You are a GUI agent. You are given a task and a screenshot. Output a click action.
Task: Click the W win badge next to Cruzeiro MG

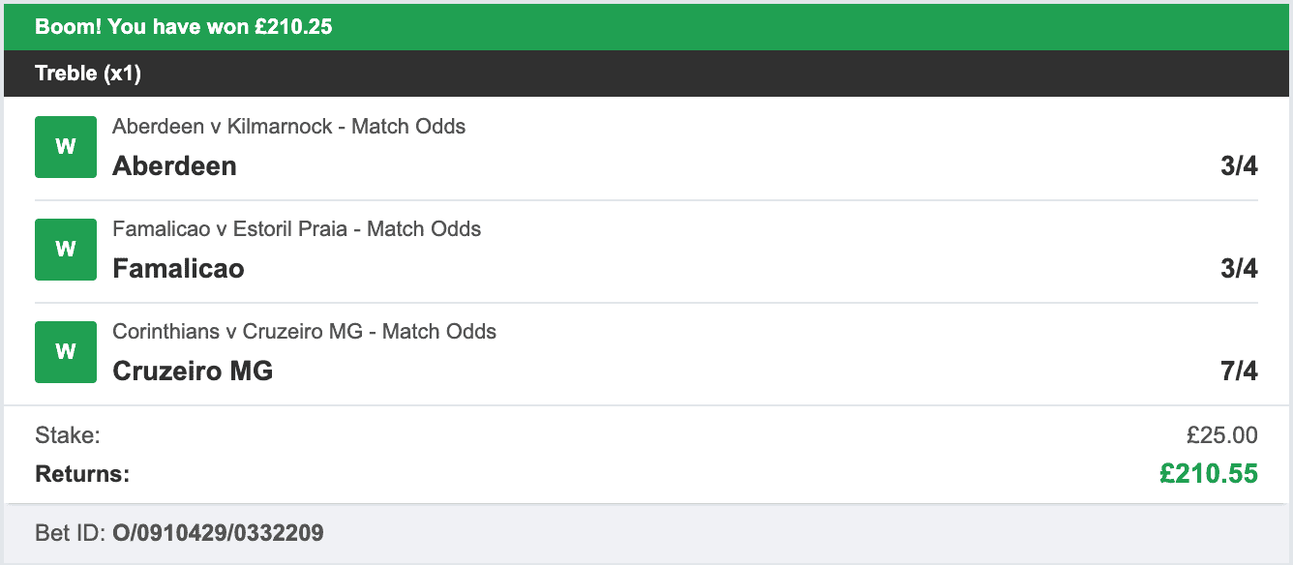coord(65,351)
